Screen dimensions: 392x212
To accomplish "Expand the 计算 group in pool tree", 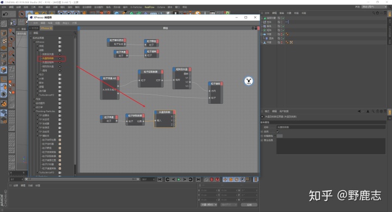I will click(x=38, y=79).
